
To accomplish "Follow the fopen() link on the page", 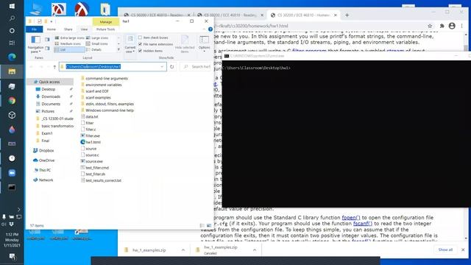I will click(351, 218).
